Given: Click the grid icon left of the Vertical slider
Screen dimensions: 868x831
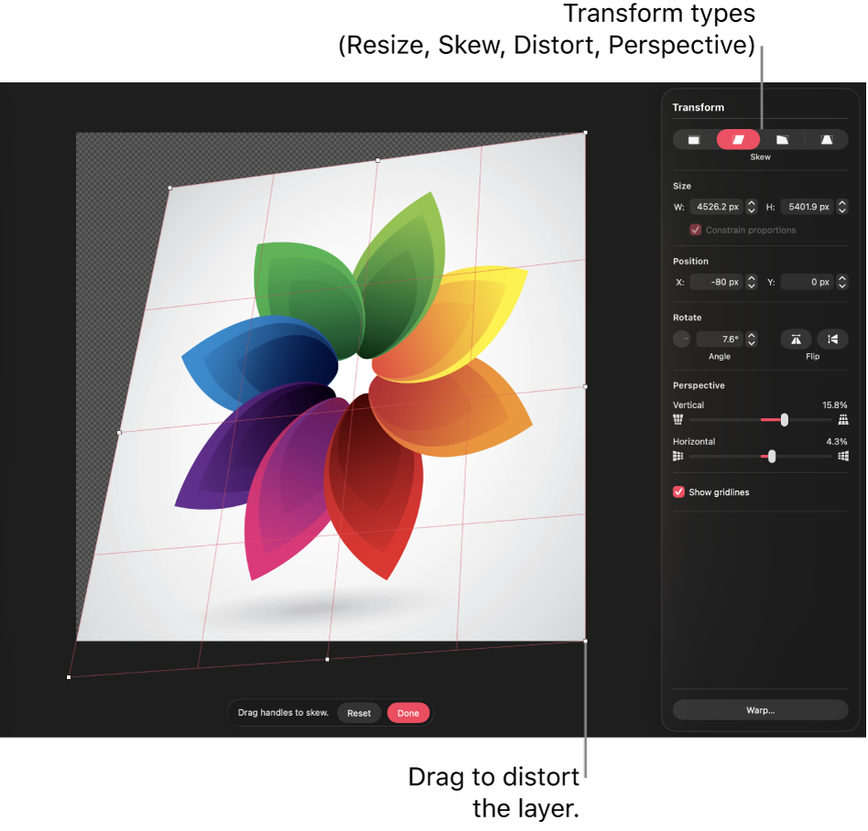Looking at the screenshot, I should tap(678, 419).
